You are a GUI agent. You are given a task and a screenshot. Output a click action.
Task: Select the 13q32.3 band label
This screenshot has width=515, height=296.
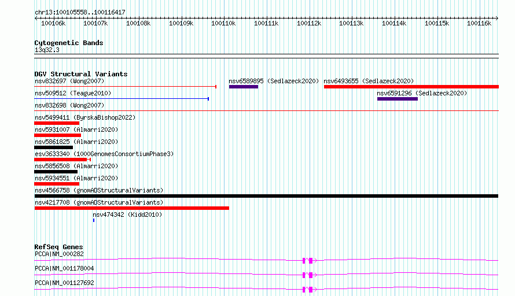tap(47, 50)
